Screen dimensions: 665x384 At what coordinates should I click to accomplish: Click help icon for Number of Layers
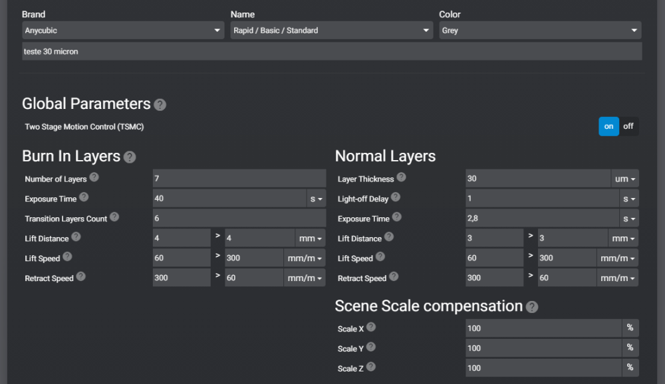(x=94, y=177)
